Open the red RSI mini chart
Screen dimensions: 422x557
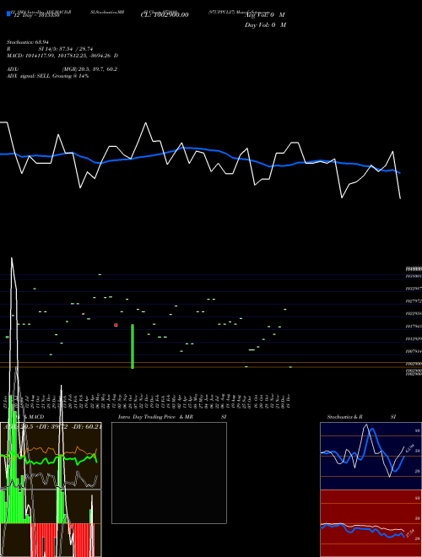(x=371, y=523)
